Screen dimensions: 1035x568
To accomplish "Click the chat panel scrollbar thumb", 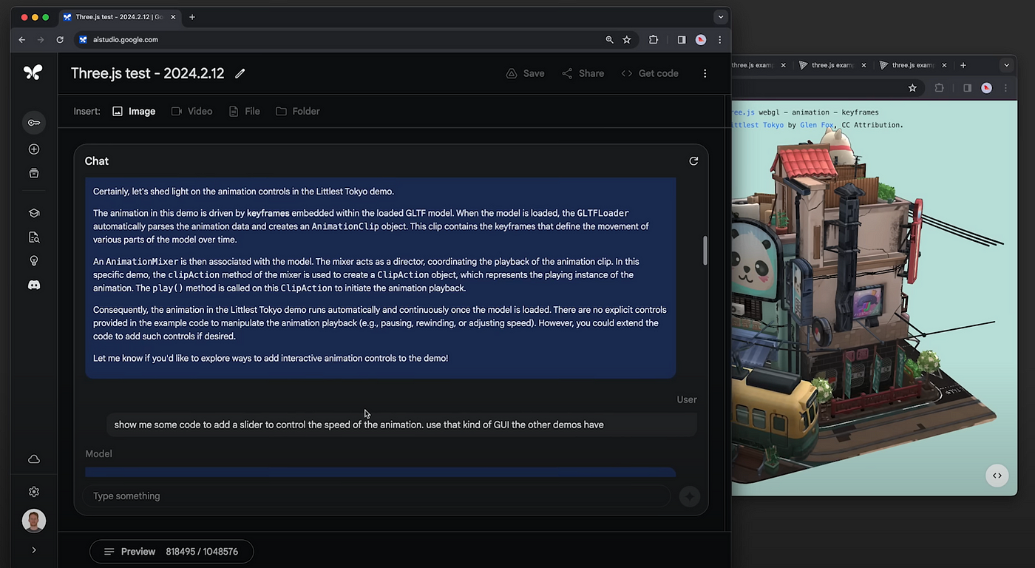I will 705,251.
